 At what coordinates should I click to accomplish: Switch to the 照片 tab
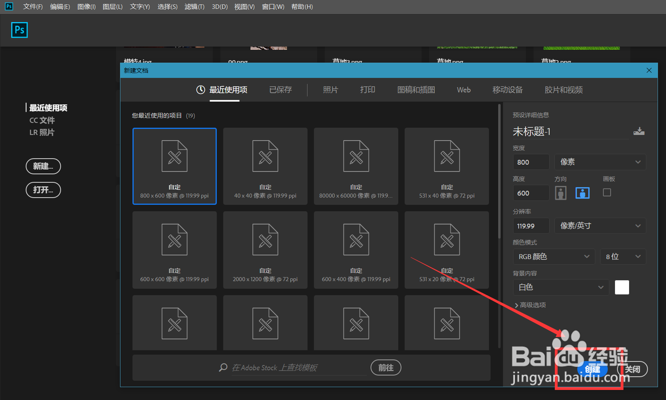point(330,90)
